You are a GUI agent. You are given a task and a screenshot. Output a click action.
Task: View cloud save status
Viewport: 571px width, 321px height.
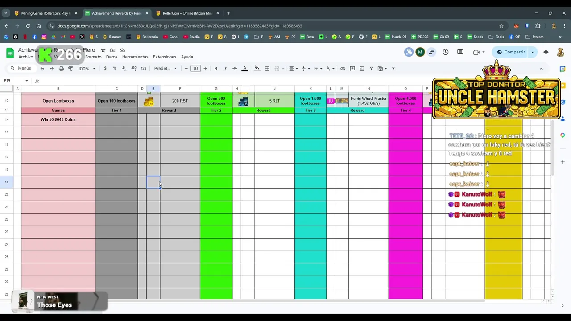point(122,50)
